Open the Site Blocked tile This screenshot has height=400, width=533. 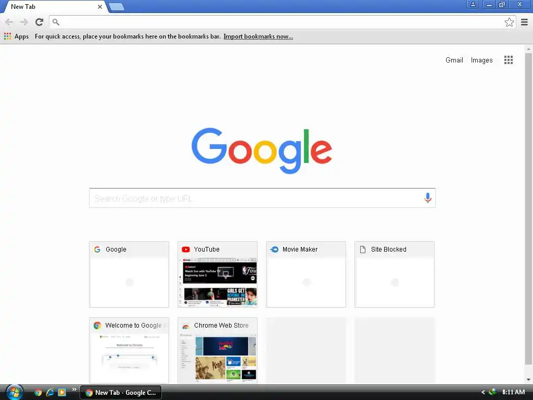[395, 274]
